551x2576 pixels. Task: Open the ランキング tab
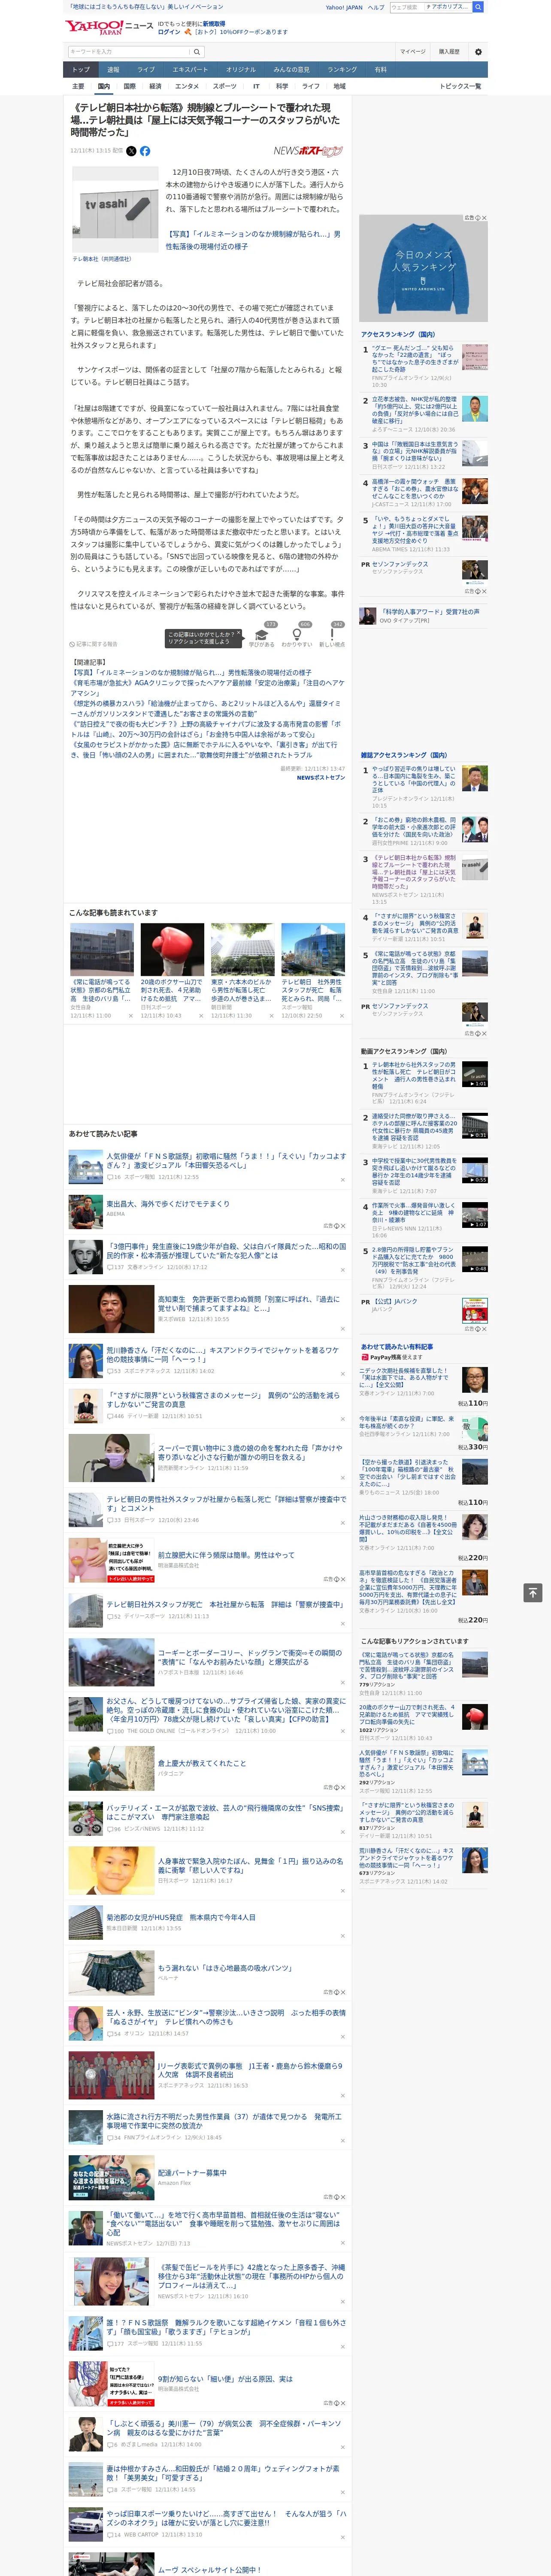[342, 70]
